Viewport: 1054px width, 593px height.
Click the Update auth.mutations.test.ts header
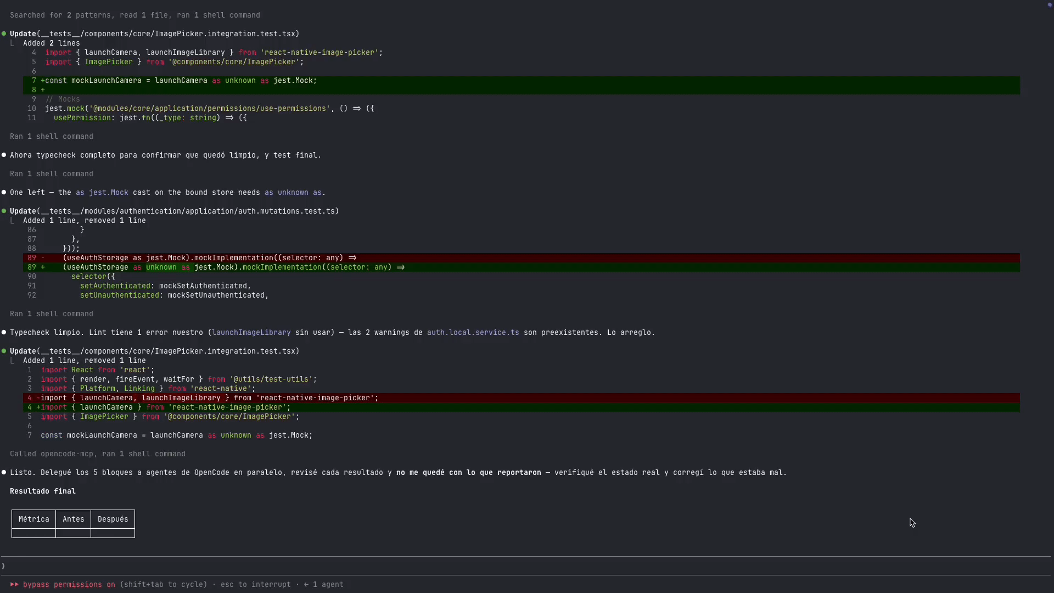coord(174,211)
